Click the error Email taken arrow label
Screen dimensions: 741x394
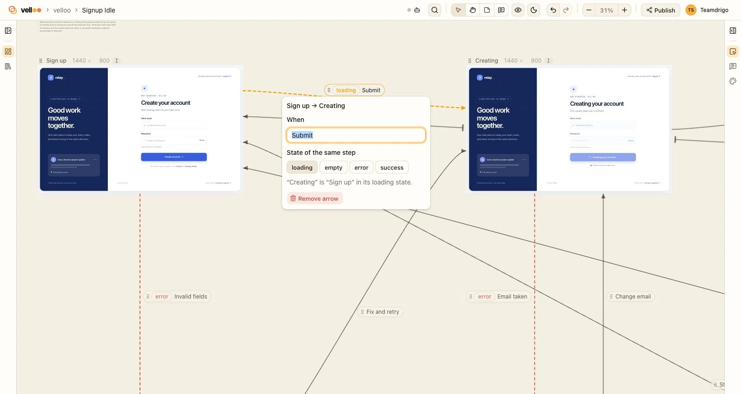click(499, 297)
